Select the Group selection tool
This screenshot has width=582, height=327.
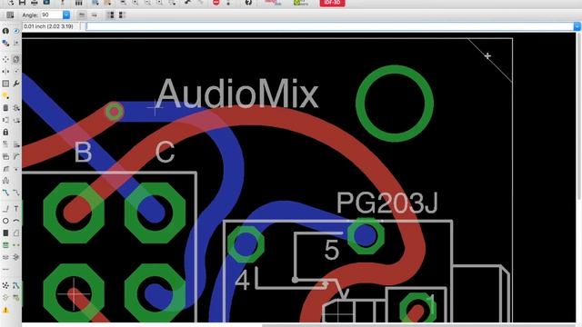coord(5,84)
